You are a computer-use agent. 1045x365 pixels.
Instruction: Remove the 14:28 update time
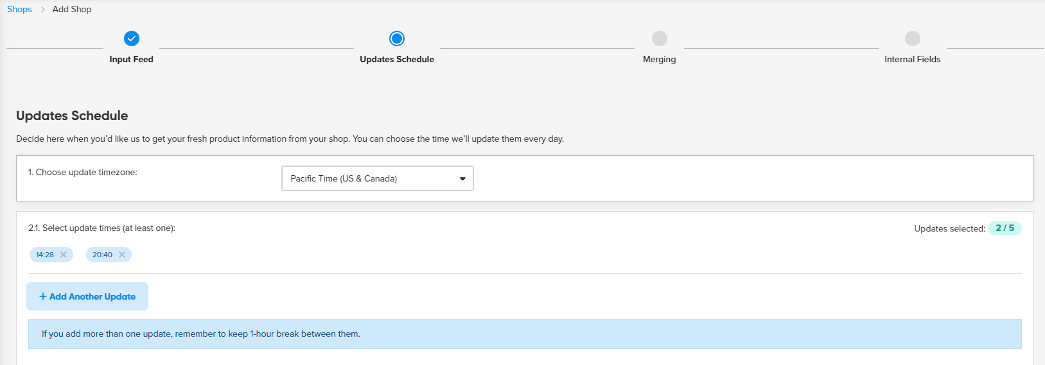click(64, 255)
